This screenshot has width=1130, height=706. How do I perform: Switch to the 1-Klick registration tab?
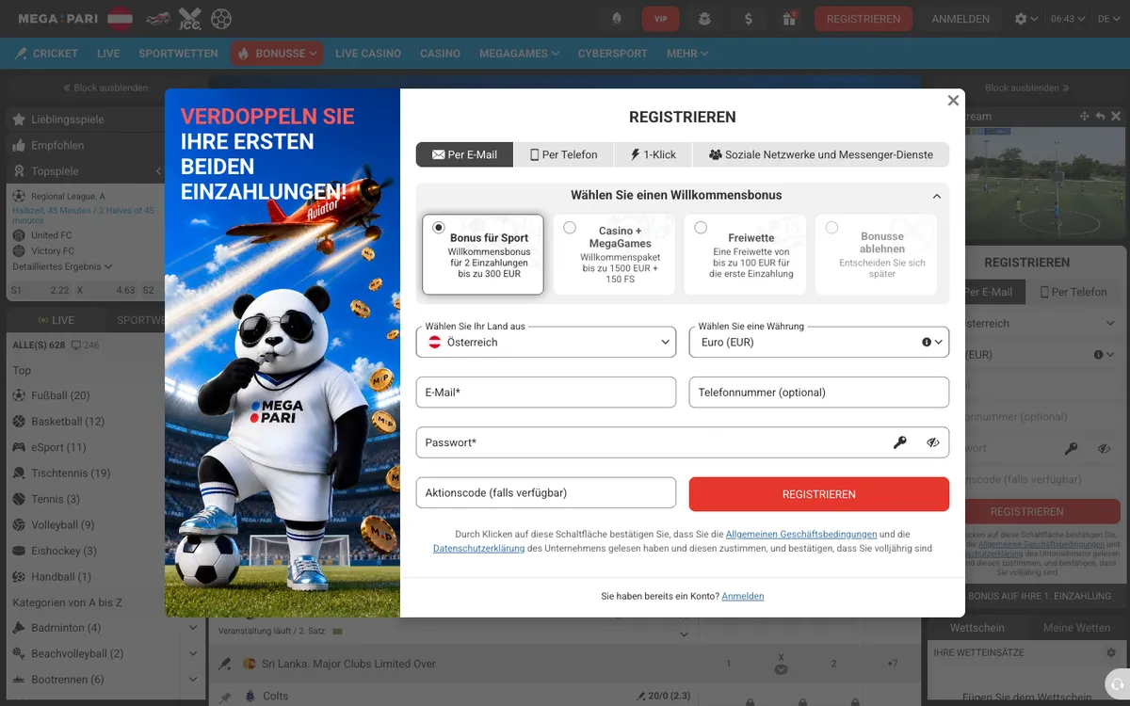click(653, 154)
